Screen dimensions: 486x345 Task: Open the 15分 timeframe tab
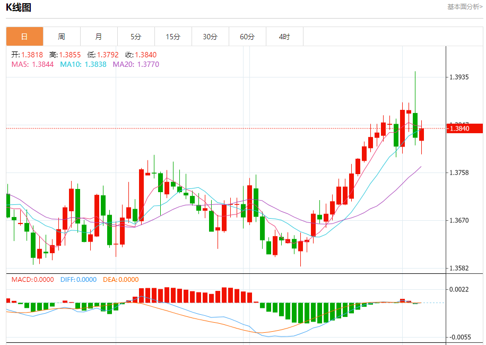pos(173,37)
